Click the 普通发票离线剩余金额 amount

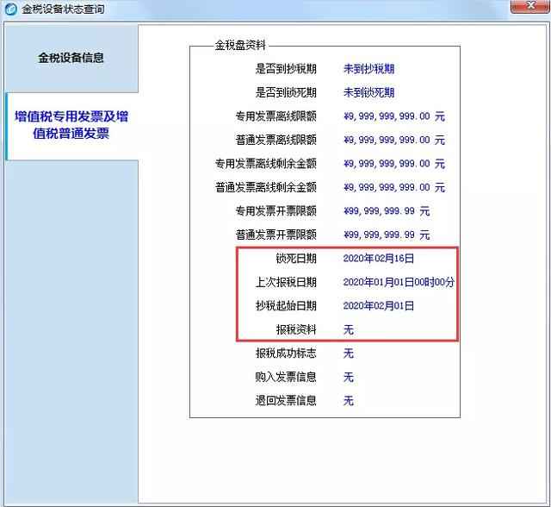click(x=386, y=187)
